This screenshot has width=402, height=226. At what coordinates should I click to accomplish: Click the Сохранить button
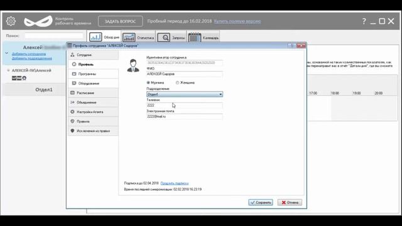point(261,202)
